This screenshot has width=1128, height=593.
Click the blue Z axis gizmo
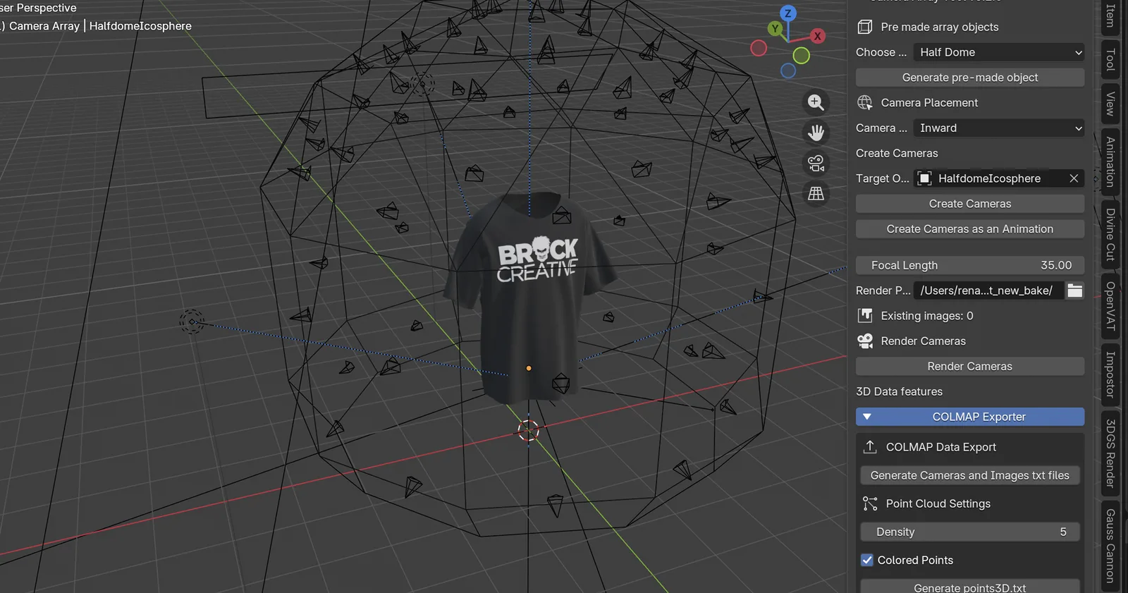click(788, 13)
